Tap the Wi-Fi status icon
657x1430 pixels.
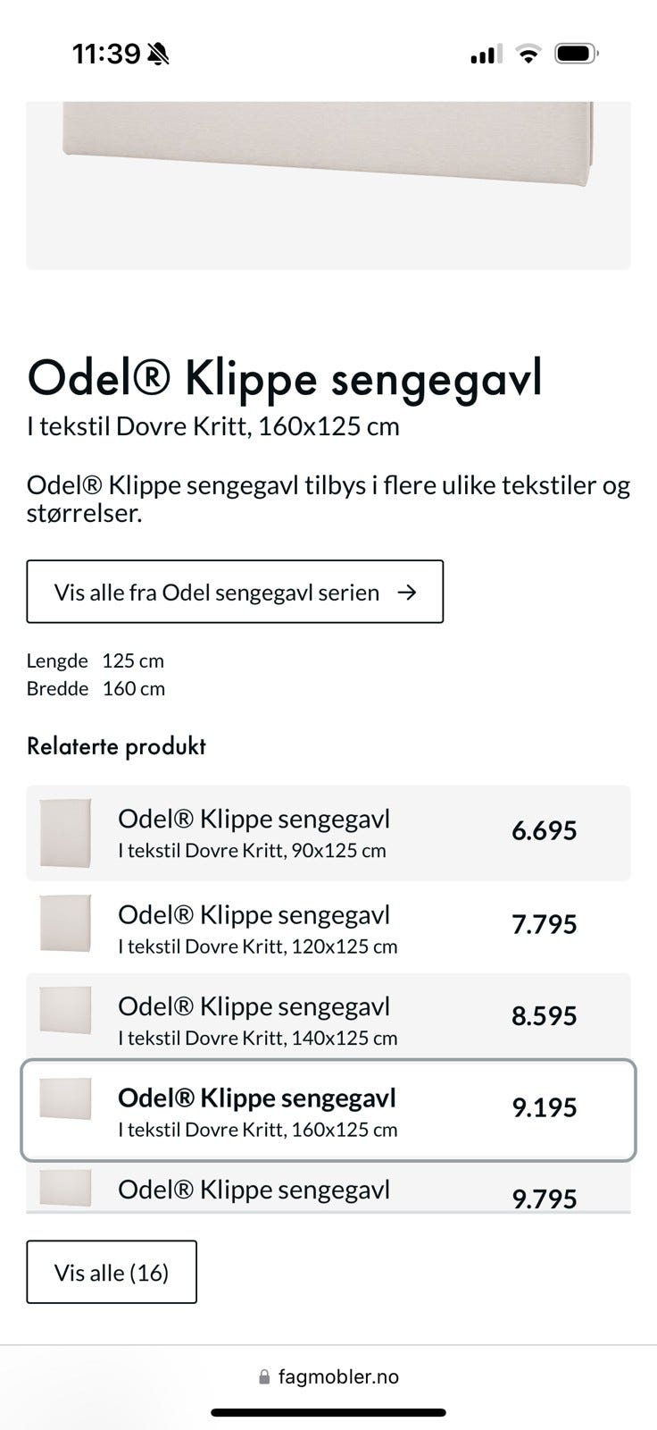pos(528,55)
